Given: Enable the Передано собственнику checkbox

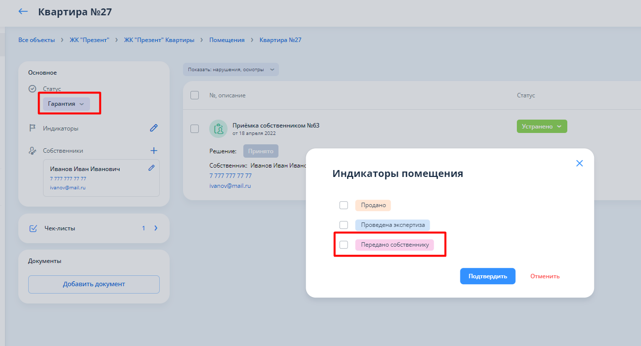Looking at the screenshot, I should click(x=344, y=245).
